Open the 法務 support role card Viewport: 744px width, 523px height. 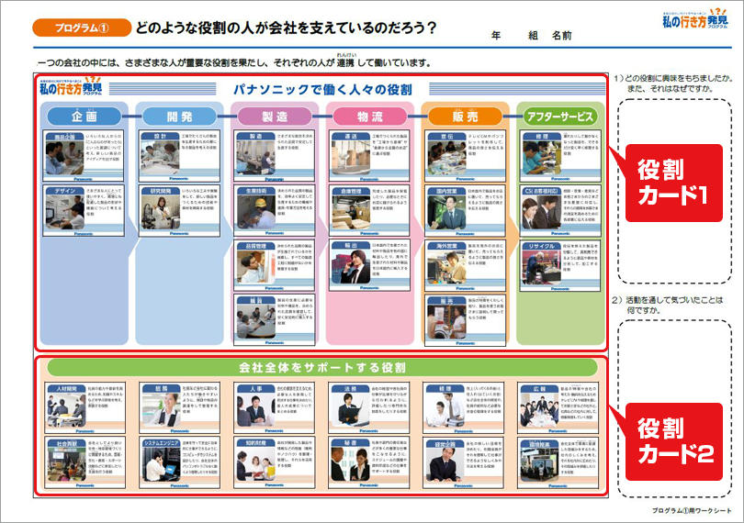368,408
